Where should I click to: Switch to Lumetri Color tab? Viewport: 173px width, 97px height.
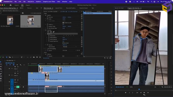pyautogui.click(x=59, y=8)
